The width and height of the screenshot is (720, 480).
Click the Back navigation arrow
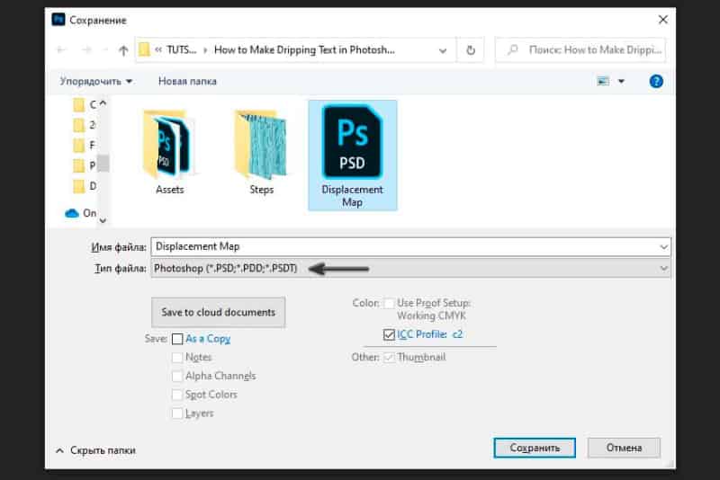(61, 50)
